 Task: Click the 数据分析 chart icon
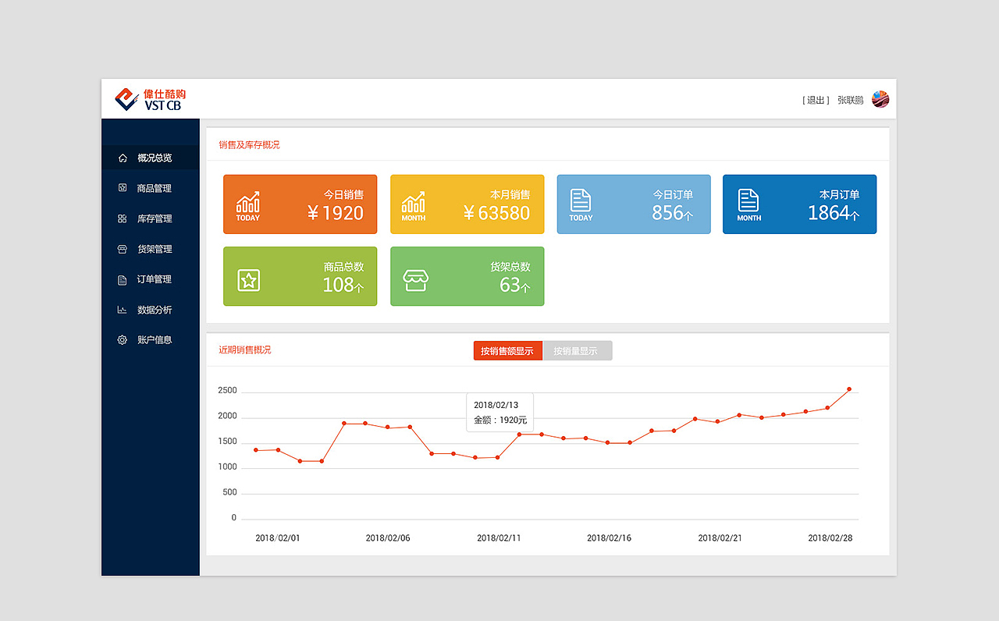click(123, 310)
